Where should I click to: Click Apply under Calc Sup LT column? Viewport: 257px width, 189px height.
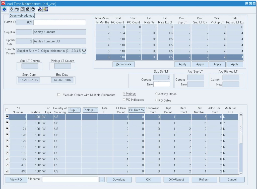182,64
